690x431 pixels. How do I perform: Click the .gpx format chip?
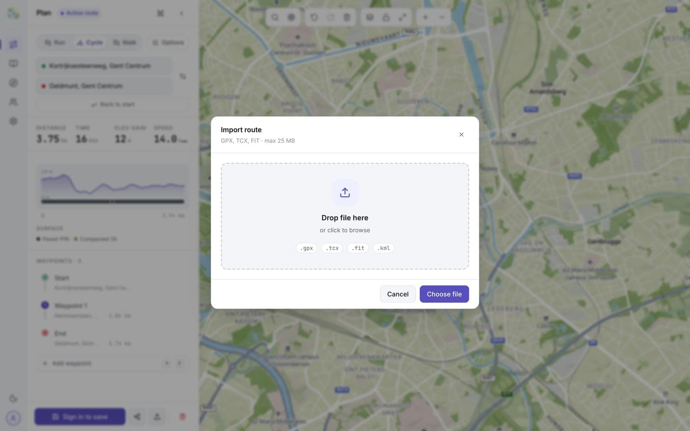[306, 248]
